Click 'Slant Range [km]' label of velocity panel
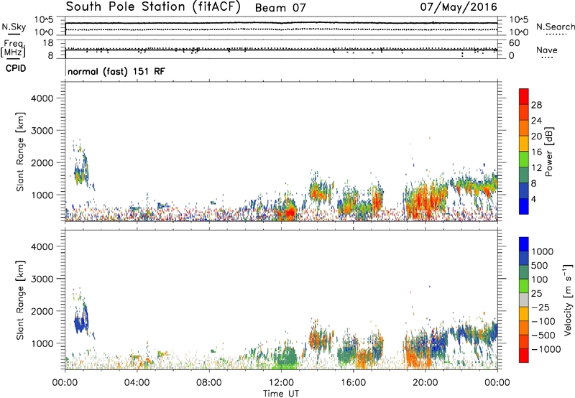The width and height of the screenshot is (575, 398). 20,300
